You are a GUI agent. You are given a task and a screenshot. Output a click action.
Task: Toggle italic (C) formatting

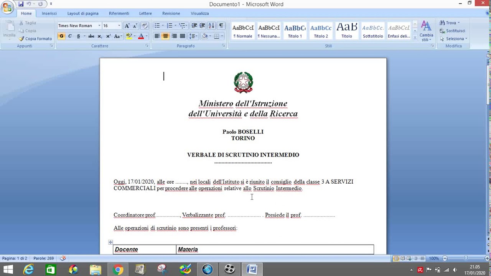pyautogui.click(x=70, y=36)
